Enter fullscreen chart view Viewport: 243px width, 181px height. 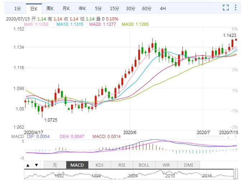pos(226,8)
